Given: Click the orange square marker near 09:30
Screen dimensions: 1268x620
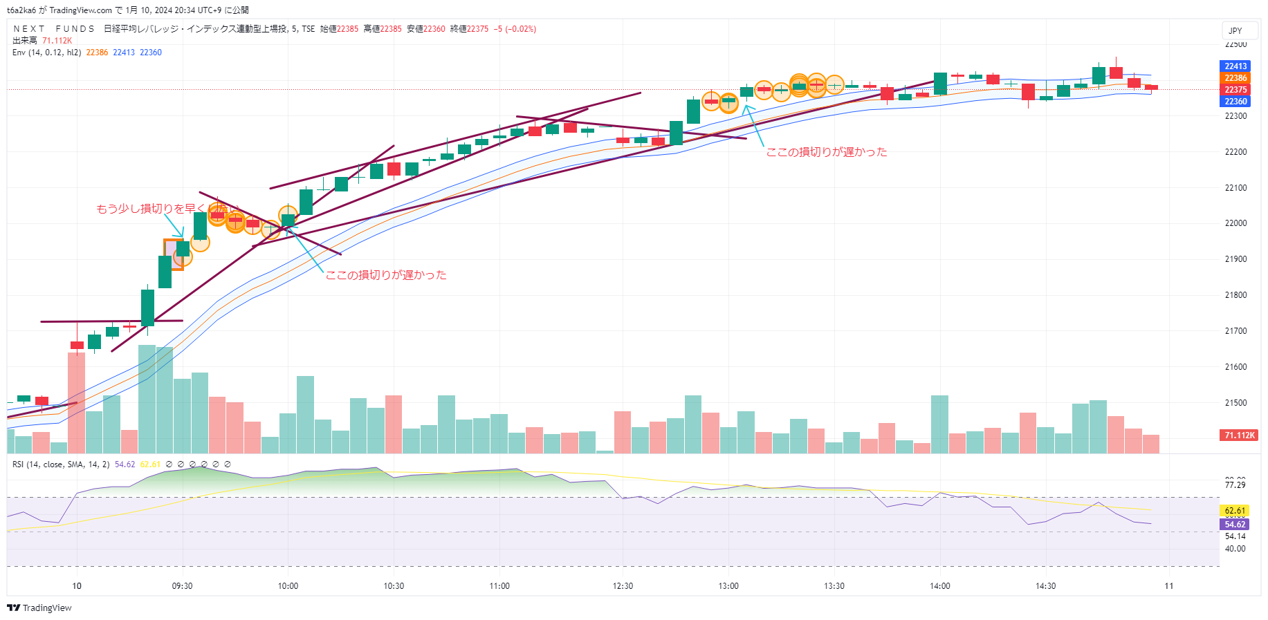Looking at the screenshot, I should [173, 254].
